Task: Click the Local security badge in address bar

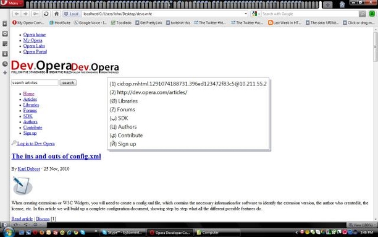Action: tap(72, 14)
